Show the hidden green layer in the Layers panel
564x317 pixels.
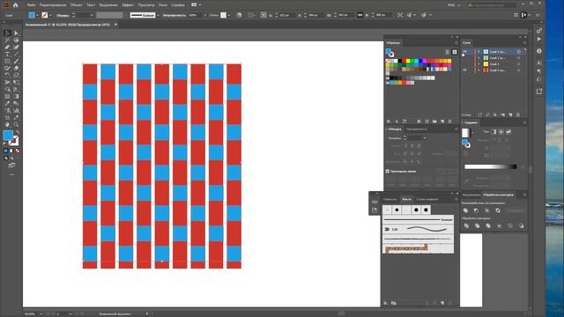(465, 58)
